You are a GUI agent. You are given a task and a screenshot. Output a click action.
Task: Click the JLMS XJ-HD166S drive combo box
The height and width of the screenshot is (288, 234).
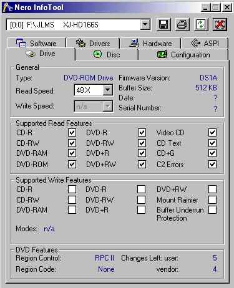pyautogui.click(x=78, y=25)
